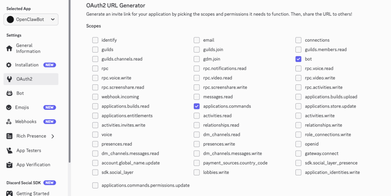Check the guilds.members.read scope

click(x=298, y=50)
